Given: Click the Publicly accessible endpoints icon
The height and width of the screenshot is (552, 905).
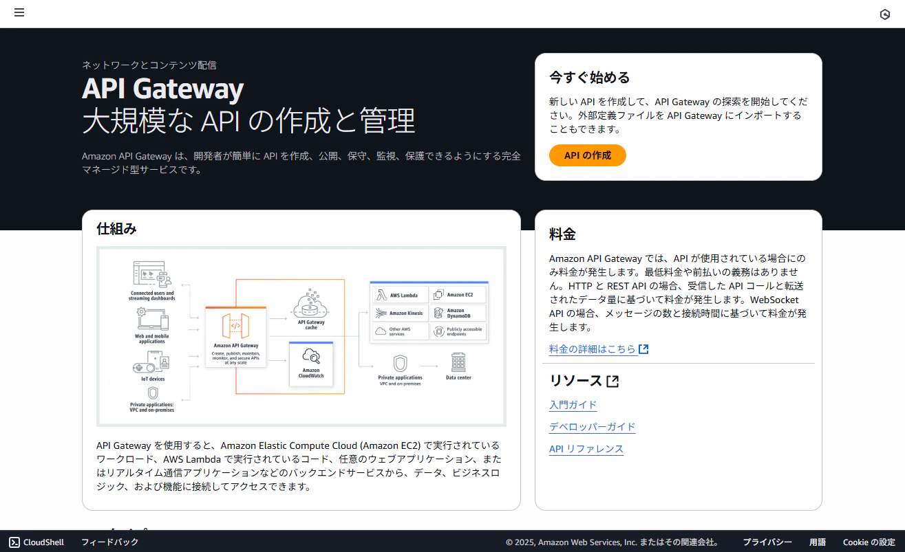Looking at the screenshot, I should [438, 331].
